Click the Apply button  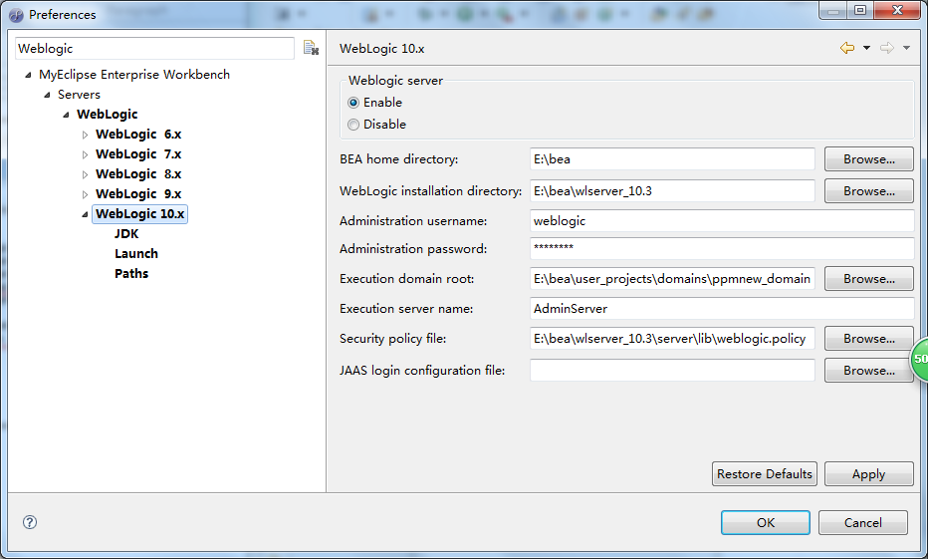click(869, 474)
